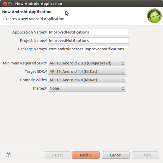Image resolution: width=163 pixels, height=163 pixels.
Task: Click the disabled Finish button
Action: [x=146, y=155]
